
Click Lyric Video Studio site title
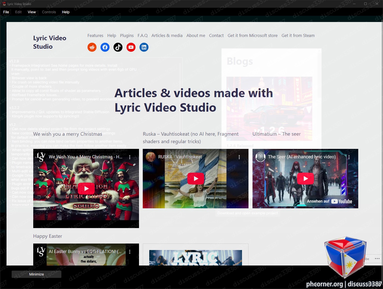coord(49,42)
